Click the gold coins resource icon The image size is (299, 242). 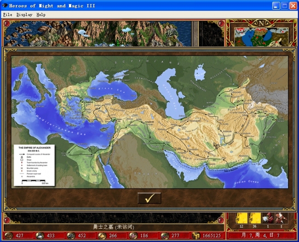click(195, 236)
